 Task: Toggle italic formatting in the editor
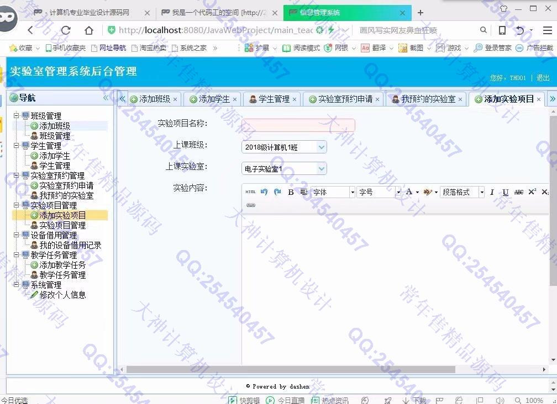[492, 192]
